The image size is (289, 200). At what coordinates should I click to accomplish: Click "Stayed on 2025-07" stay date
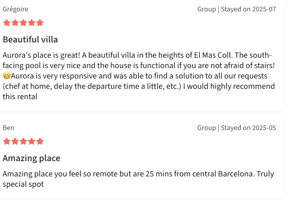coord(248,9)
